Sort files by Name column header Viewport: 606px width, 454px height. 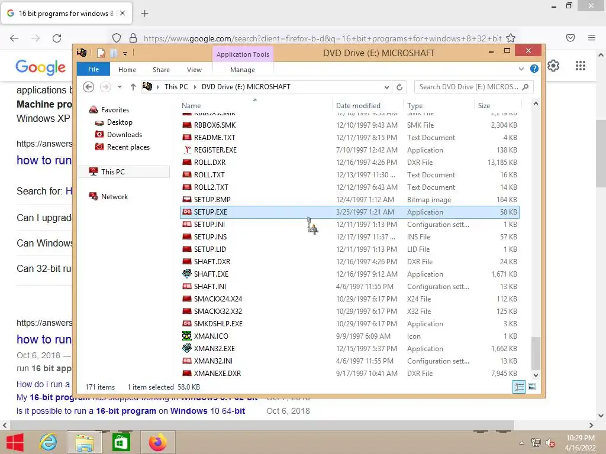256,105
